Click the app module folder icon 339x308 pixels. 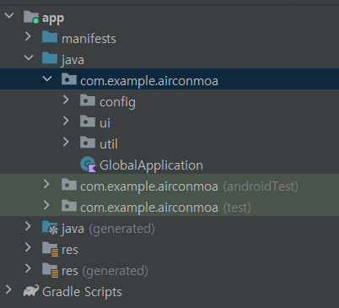pyautogui.click(x=31, y=17)
